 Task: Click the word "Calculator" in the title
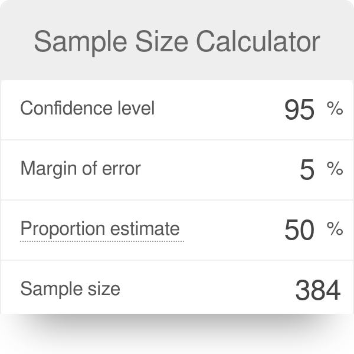coord(253,42)
